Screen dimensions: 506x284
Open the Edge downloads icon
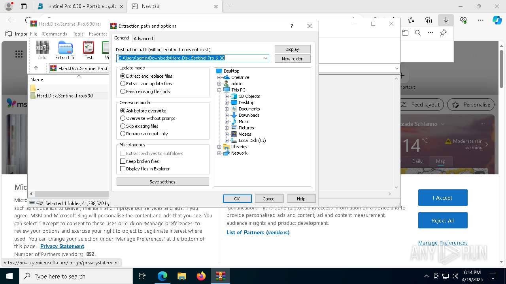[x=446, y=20]
